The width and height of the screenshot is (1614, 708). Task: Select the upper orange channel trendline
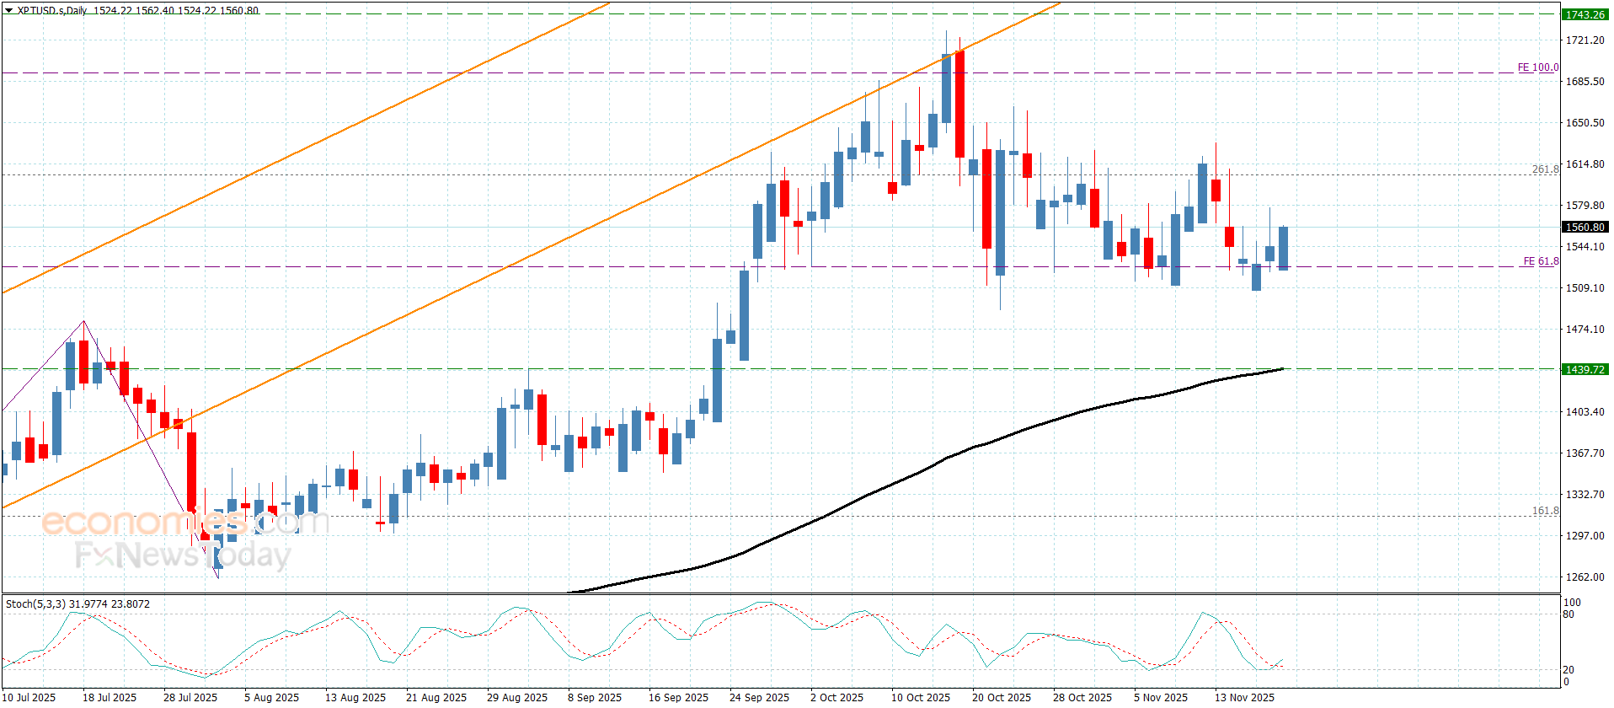tap(303, 149)
